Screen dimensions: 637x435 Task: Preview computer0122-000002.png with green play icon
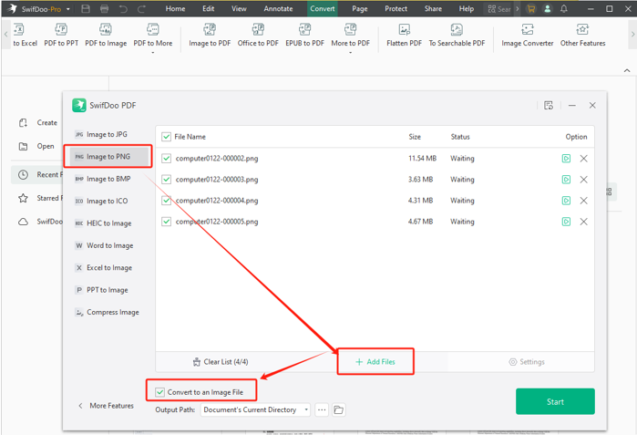pyautogui.click(x=566, y=158)
